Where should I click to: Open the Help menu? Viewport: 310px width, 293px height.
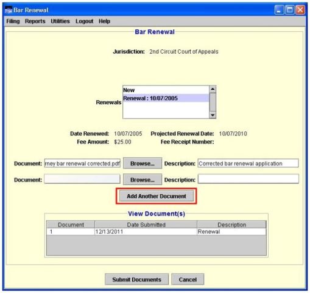pos(105,21)
